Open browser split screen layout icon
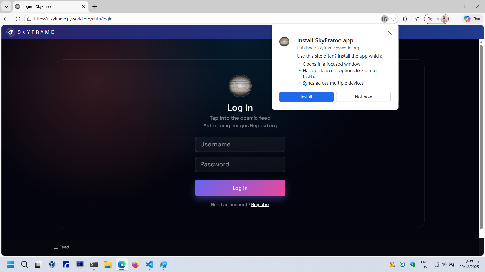This screenshot has width=485, height=272. (384, 19)
